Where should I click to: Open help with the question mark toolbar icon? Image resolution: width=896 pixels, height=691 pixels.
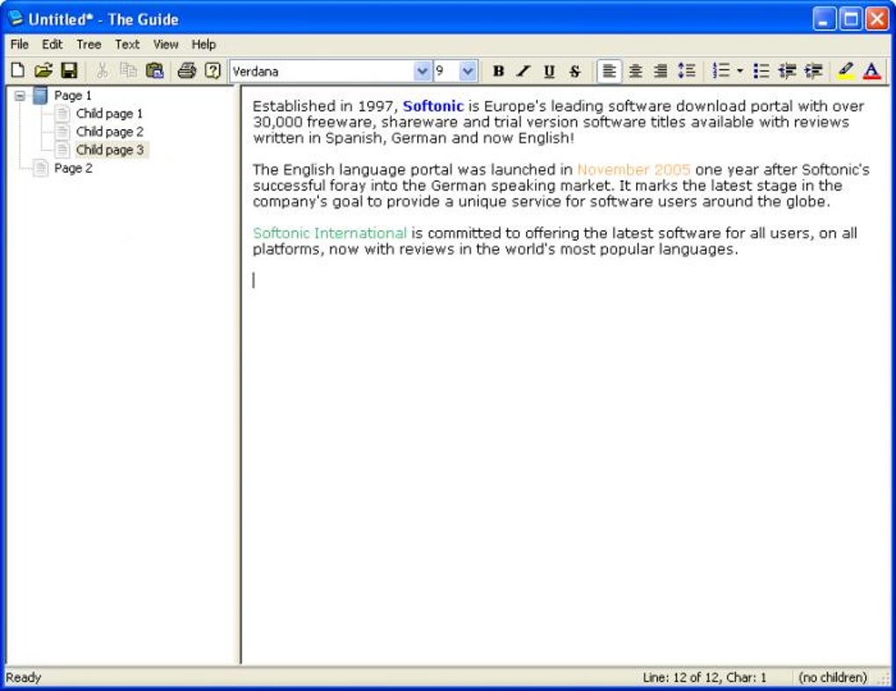pos(213,71)
